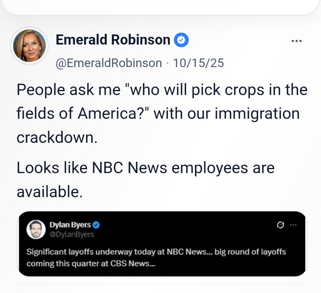This screenshot has width=321, height=293.
Task: Open the @EmeraldRobinson handle link
Action: 108,63
